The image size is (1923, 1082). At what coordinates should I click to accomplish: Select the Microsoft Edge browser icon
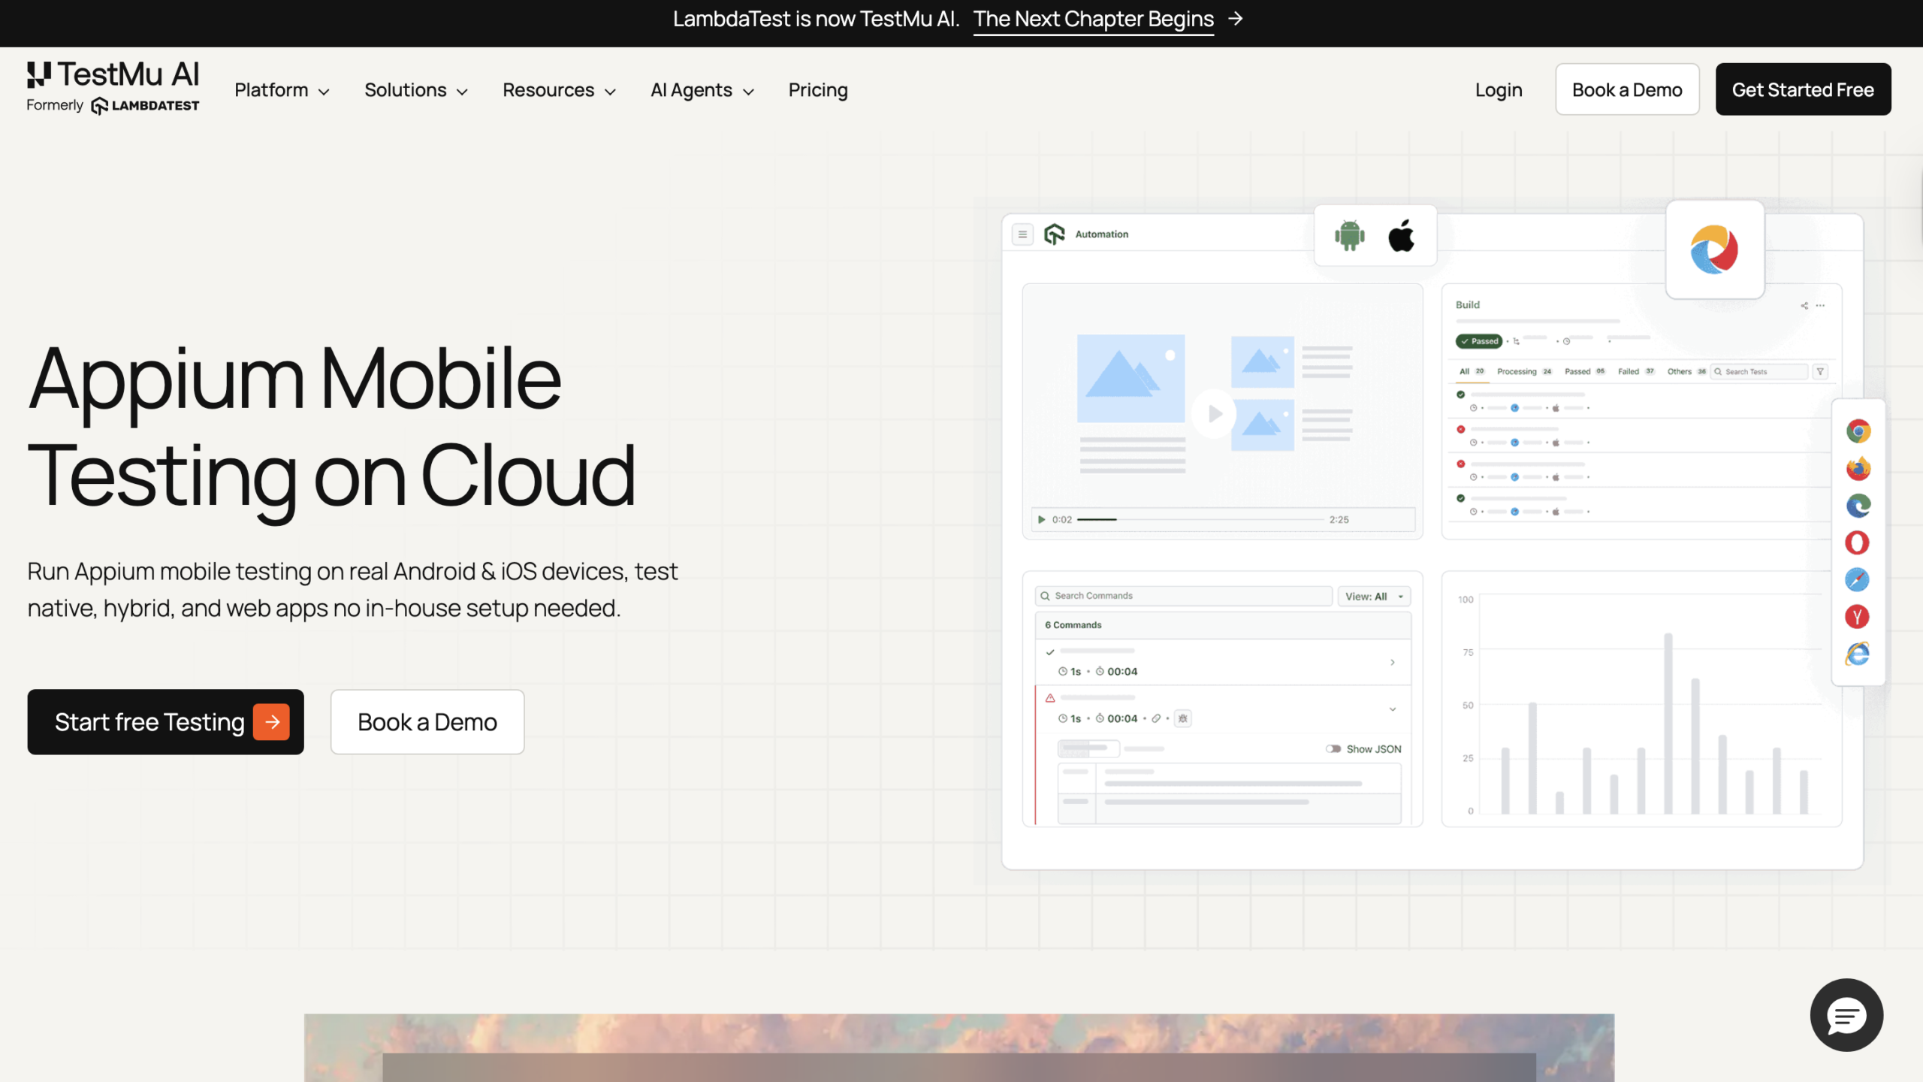click(x=1858, y=505)
